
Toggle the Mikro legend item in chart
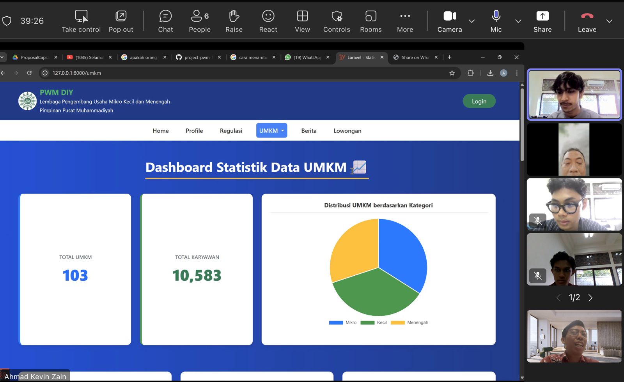tap(343, 322)
